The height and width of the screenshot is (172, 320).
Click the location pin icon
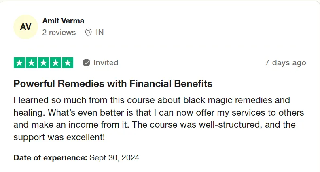(x=88, y=33)
